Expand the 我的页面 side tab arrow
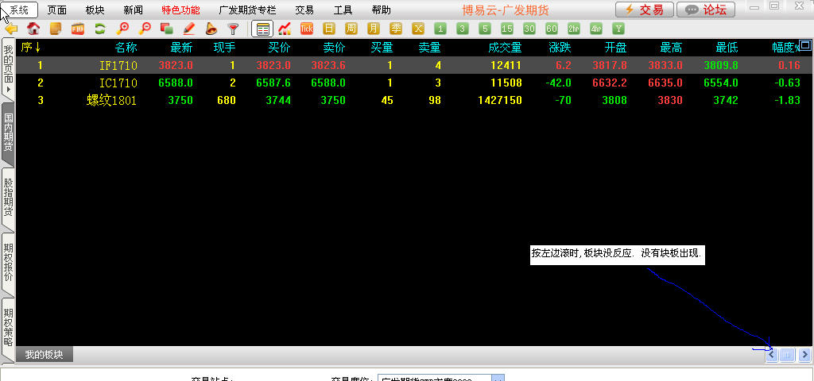 [x=8, y=90]
